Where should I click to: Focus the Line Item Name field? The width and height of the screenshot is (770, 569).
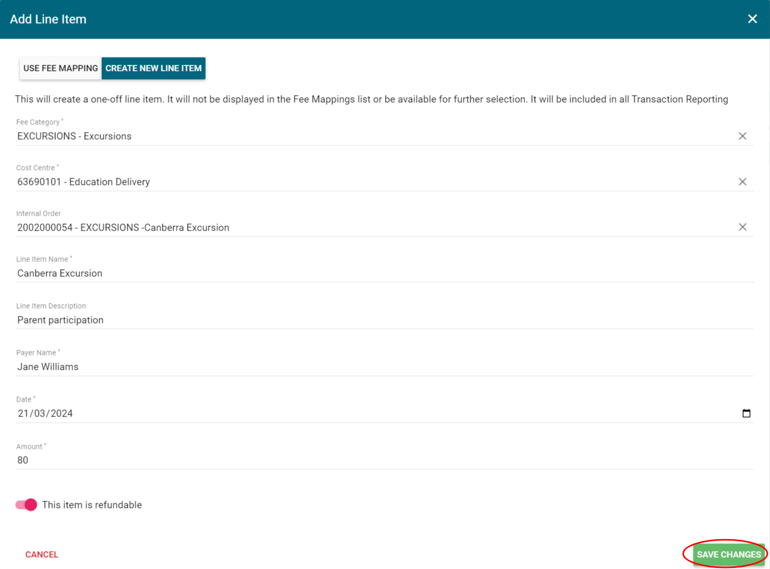[360, 273]
